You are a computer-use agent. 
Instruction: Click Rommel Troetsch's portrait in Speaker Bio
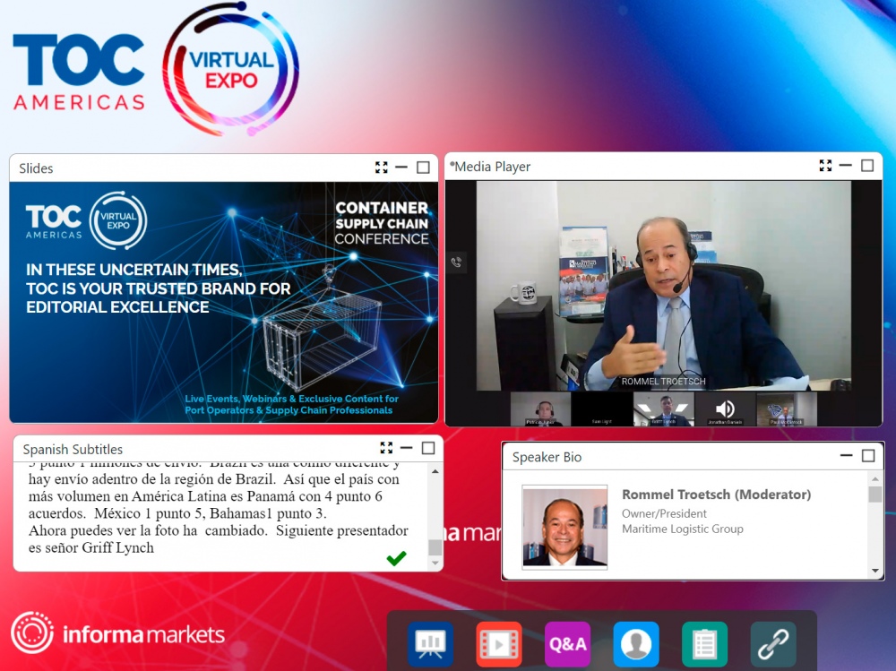pyautogui.click(x=564, y=527)
